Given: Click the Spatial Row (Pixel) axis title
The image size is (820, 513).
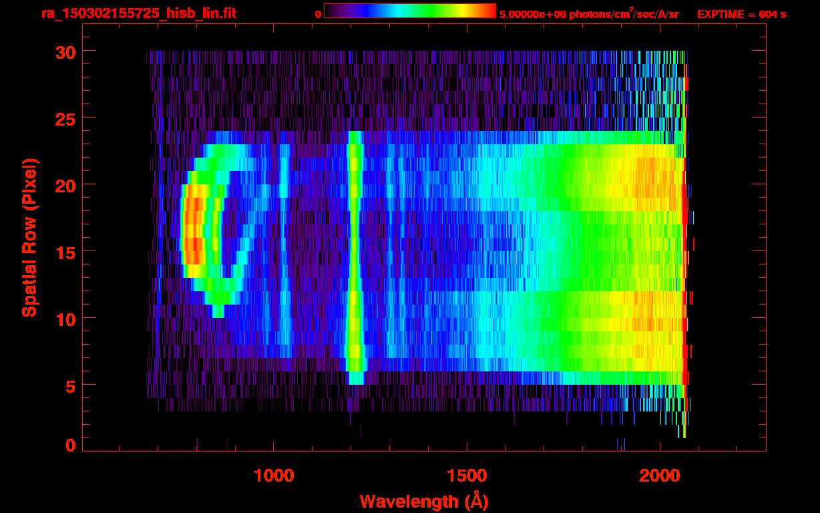Looking at the screenshot, I should coord(29,237).
